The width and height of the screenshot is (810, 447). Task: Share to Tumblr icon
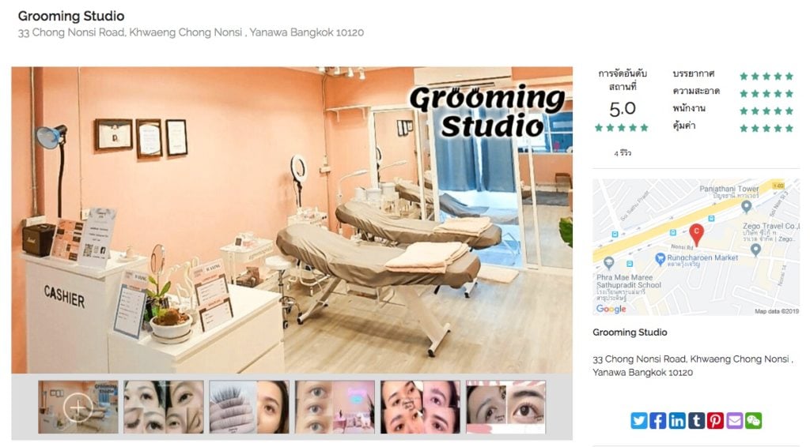click(x=696, y=421)
